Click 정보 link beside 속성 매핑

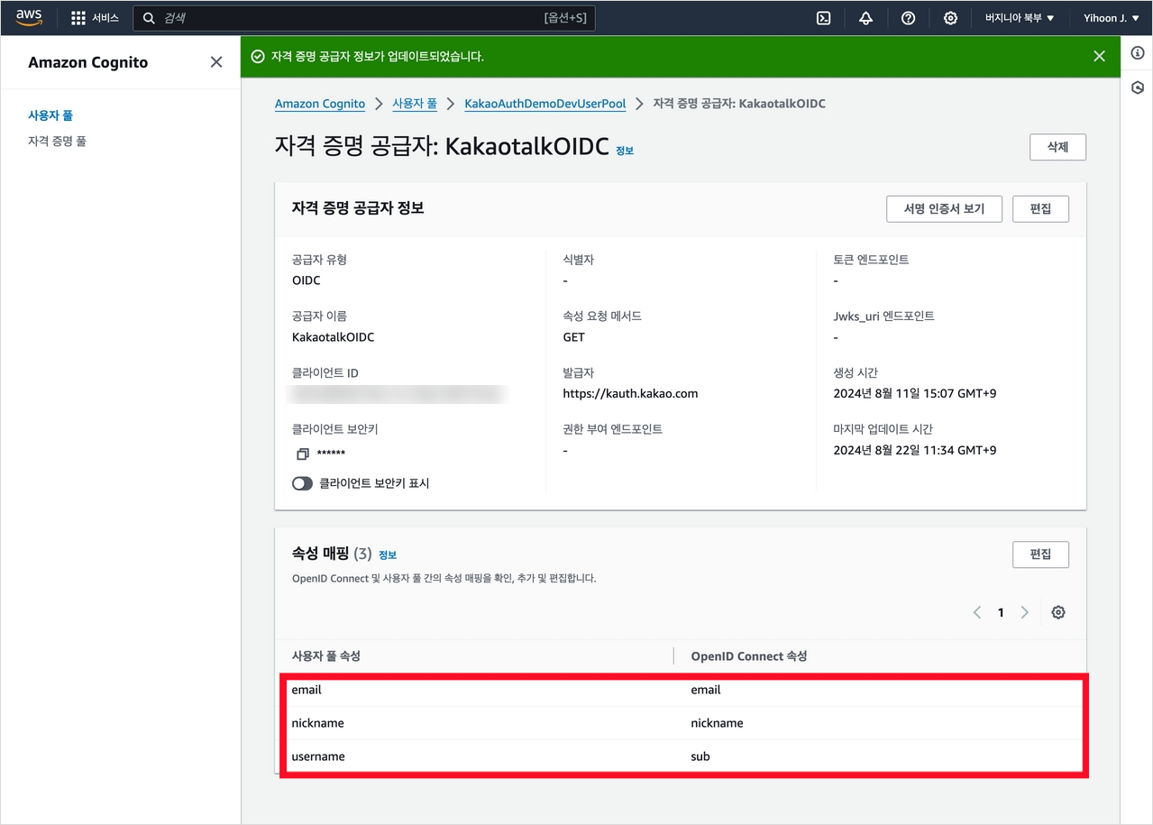coord(388,555)
